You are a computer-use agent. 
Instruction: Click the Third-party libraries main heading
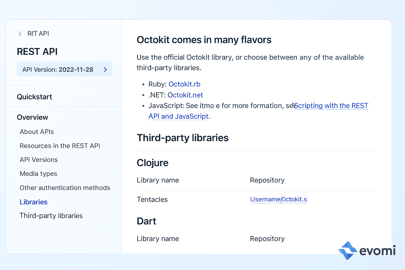(x=183, y=138)
